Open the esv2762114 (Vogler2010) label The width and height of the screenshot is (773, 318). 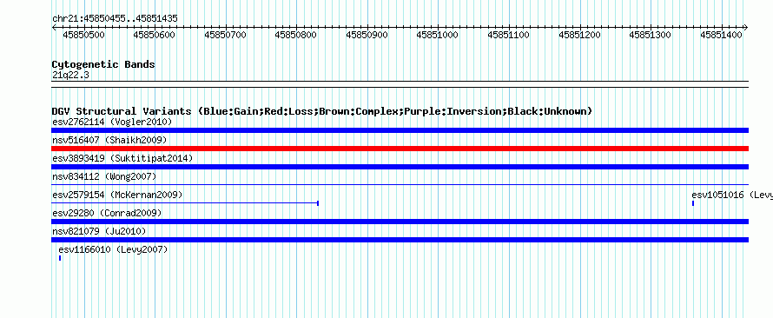[x=112, y=122]
